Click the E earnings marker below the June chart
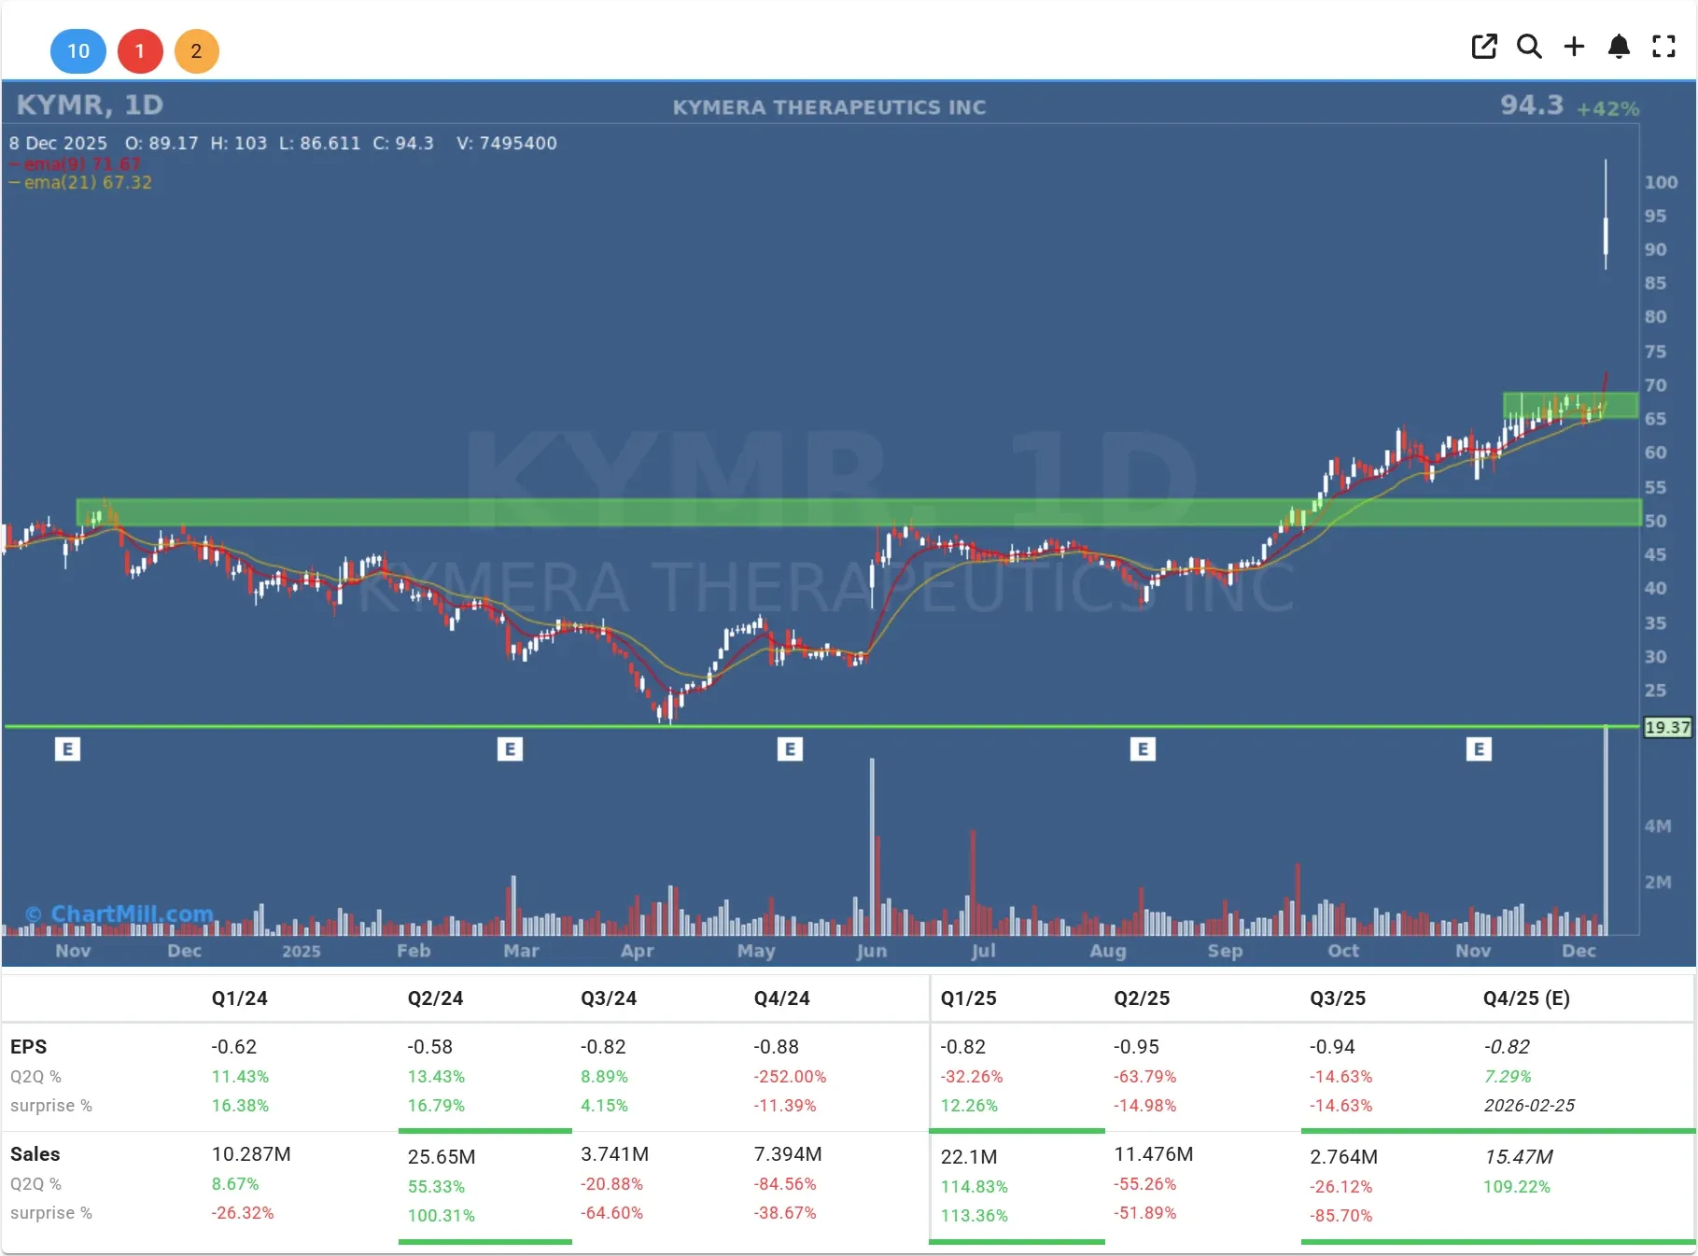 click(790, 748)
